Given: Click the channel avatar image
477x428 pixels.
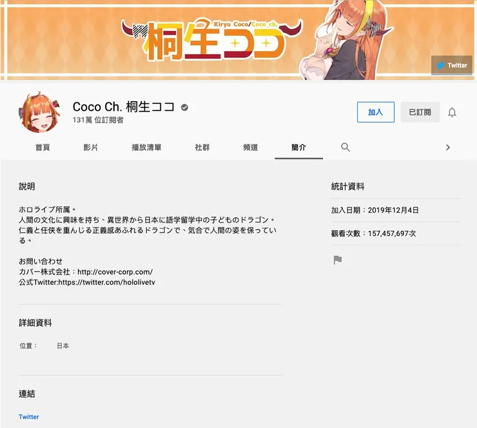Looking at the screenshot, I should 39,113.
